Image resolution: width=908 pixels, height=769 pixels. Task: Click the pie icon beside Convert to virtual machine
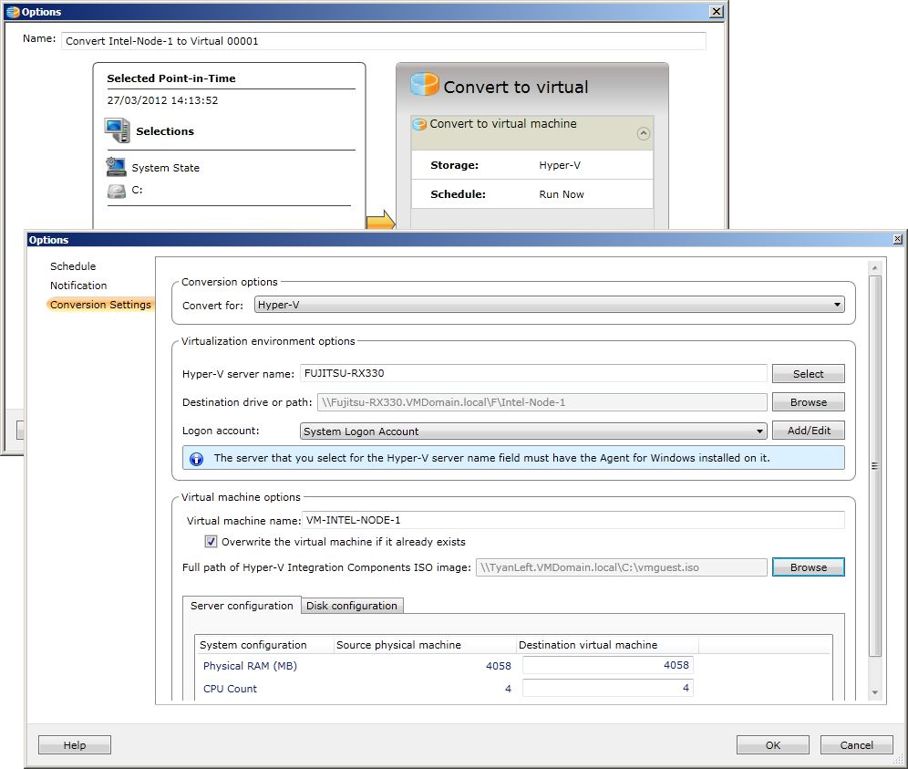click(418, 123)
